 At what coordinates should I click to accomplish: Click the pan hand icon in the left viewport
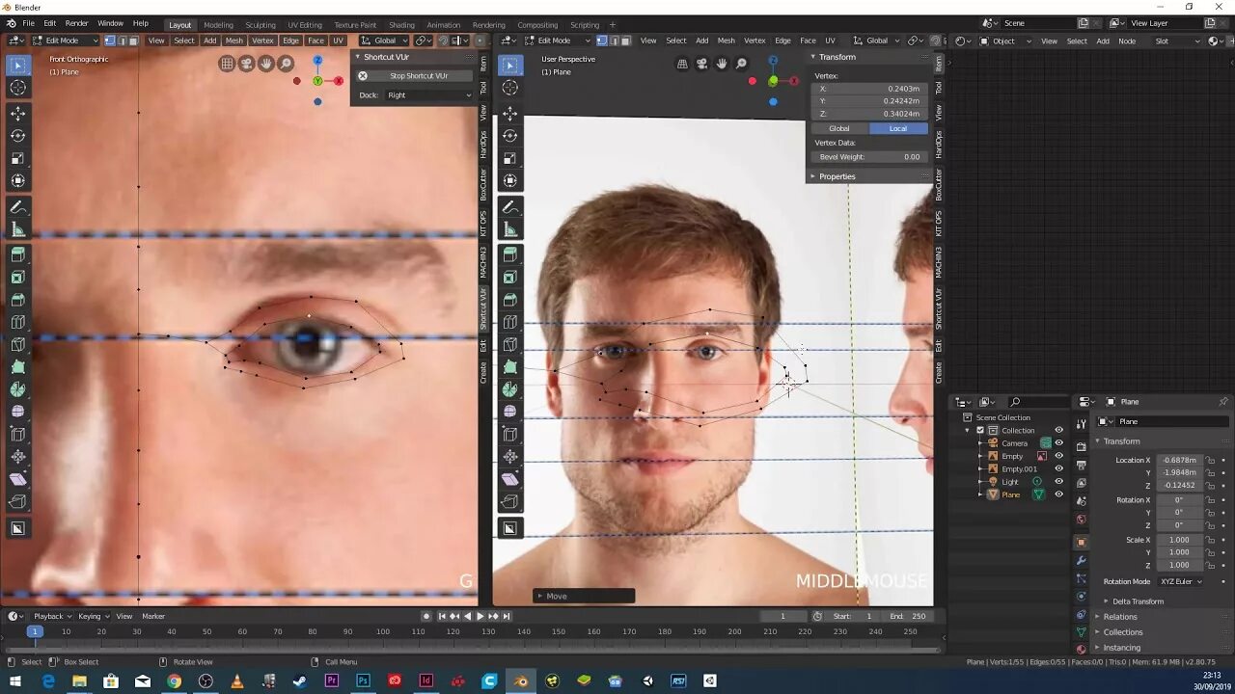266,64
